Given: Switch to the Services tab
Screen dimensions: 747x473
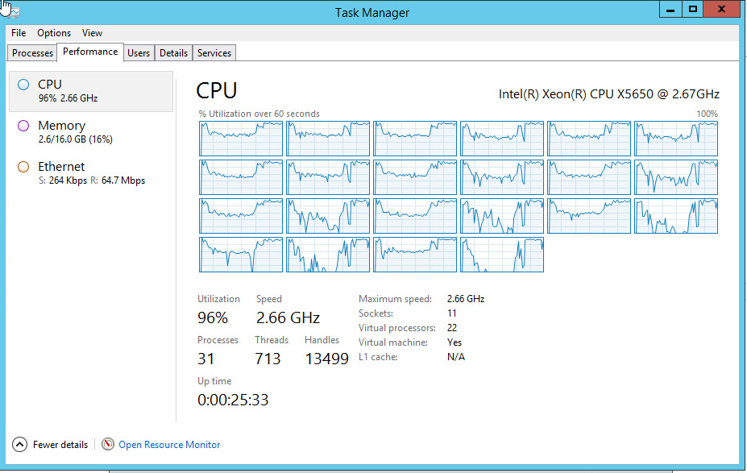Looking at the screenshot, I should (214, 53).
